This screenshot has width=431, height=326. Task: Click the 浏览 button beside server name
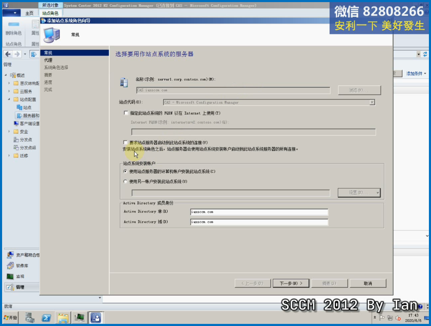(x=359, y=90)
